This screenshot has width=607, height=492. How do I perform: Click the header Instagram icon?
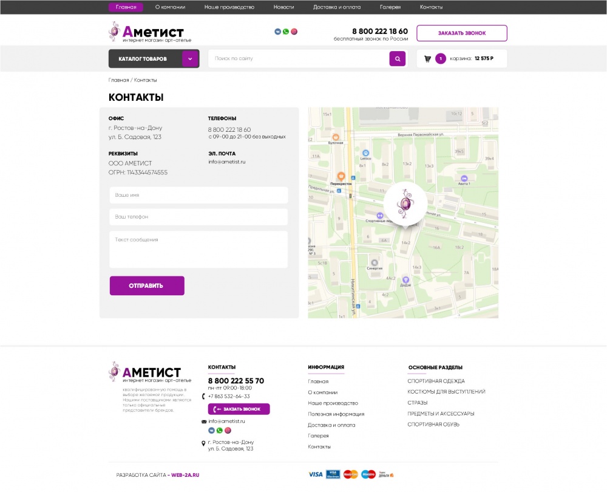click(x=294, y=32)
